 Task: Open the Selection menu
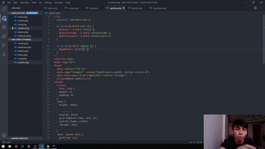pos(24,2)
